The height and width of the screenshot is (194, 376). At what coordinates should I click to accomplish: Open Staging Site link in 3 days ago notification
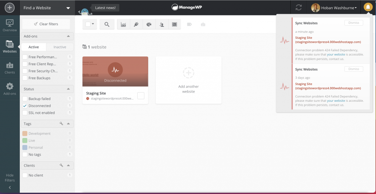pos(328,86)
